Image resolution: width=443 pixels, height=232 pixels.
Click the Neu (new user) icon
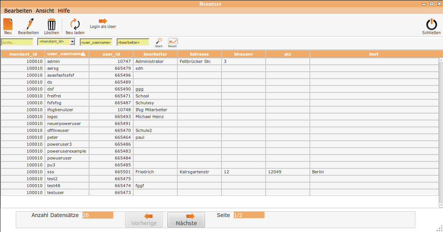tap(8, 25)
